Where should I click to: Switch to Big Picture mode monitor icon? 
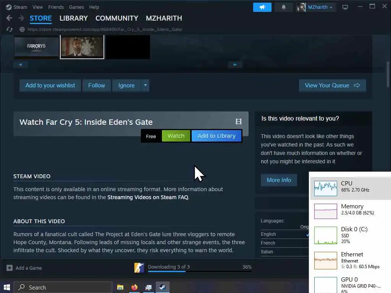point(345,7)
